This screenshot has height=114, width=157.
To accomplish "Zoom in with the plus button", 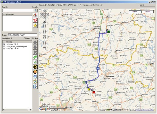I will [44, 21].
